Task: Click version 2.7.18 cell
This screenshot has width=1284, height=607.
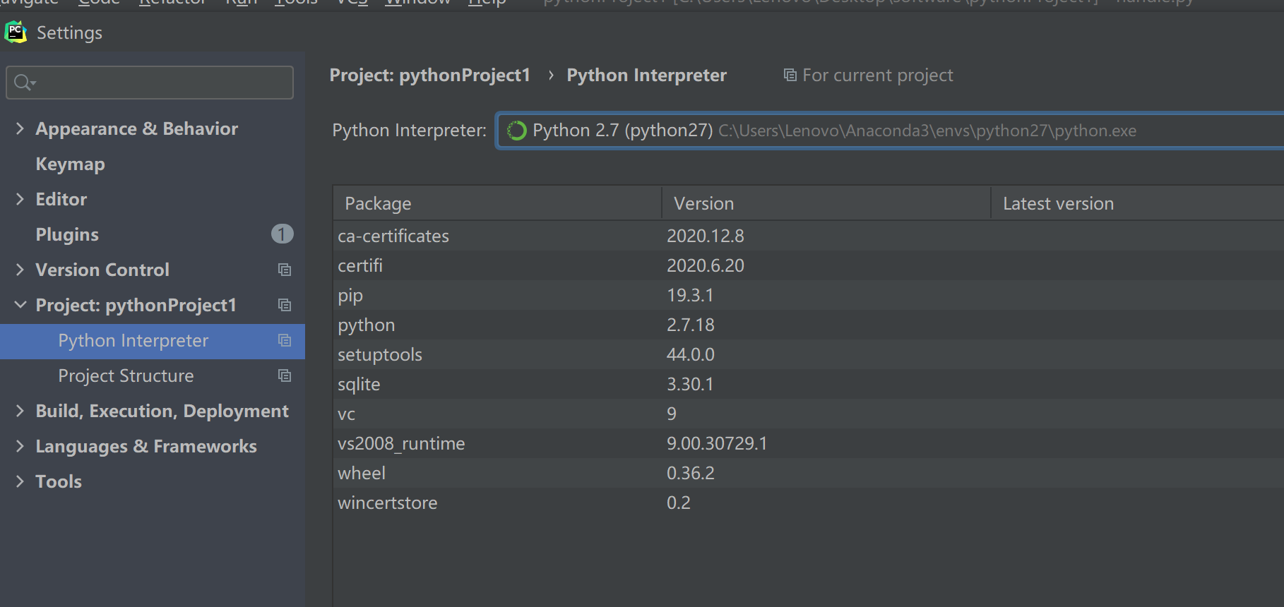Action: (691, 325)
